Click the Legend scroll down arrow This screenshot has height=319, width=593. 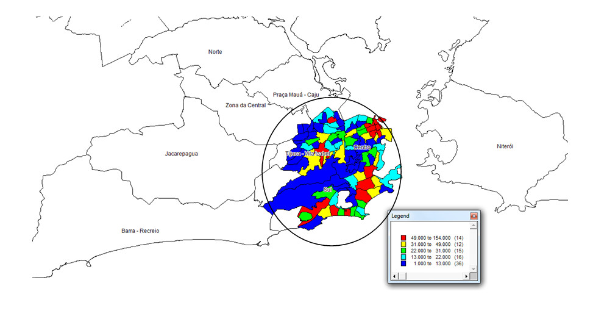pos(474,269)
